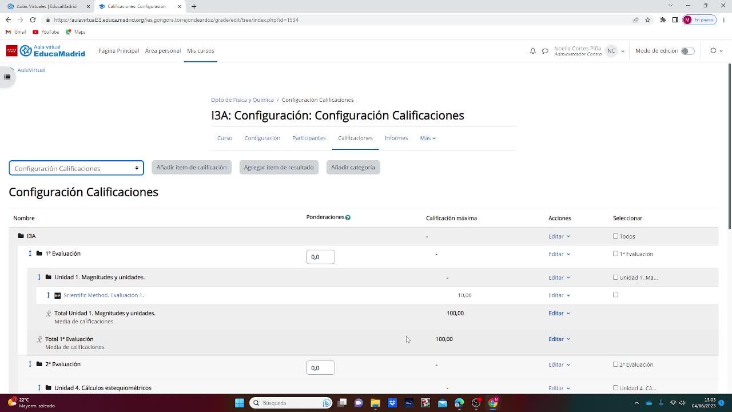Screen dimensions: 732x412
Task: Check the 2ª Evaluación select checkbox
Action: tap(615, 364)
